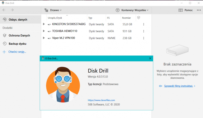
Task: Click the Disk Drill mascot image
Action: (x=63, y=85)
